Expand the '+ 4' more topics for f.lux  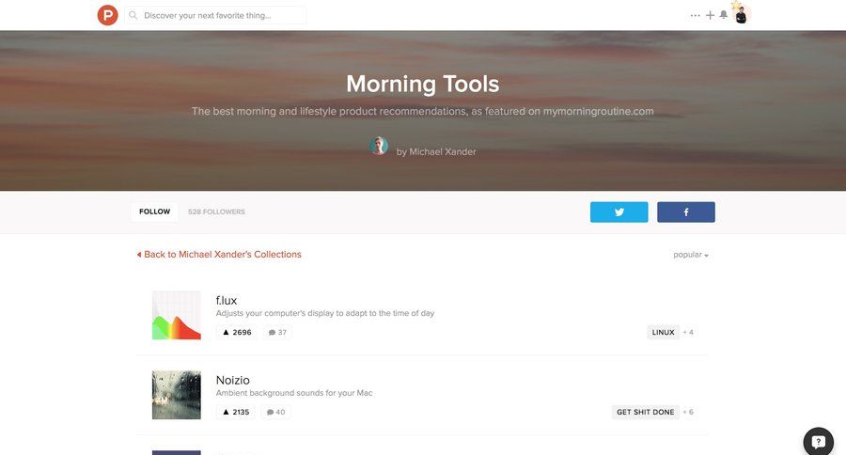click(688, 332)
